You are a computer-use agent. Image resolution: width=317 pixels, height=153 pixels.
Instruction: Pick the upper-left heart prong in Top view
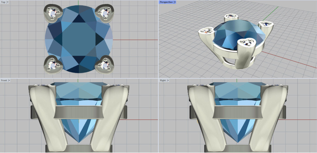point(54,14)
